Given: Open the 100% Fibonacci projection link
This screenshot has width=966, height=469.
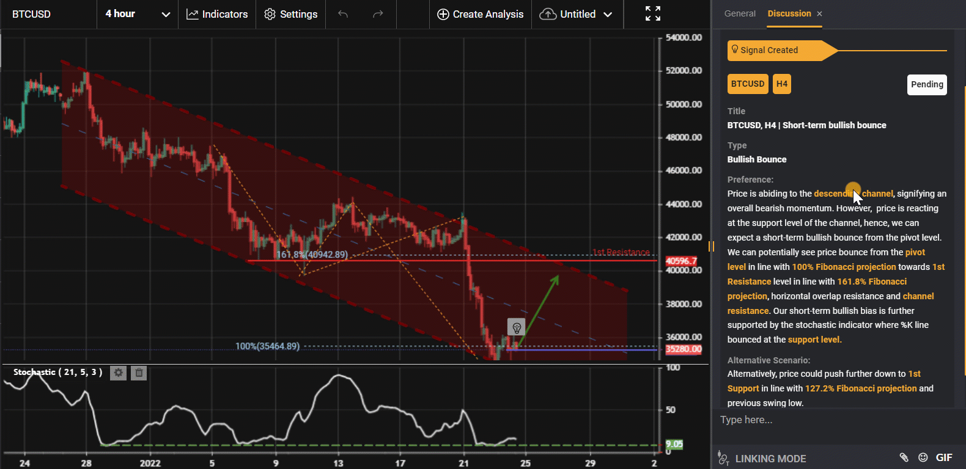Looking at the screenshot, I should pos(844,267).
